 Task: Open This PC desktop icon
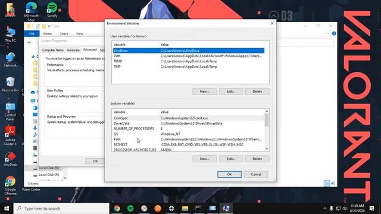point(10,34)
